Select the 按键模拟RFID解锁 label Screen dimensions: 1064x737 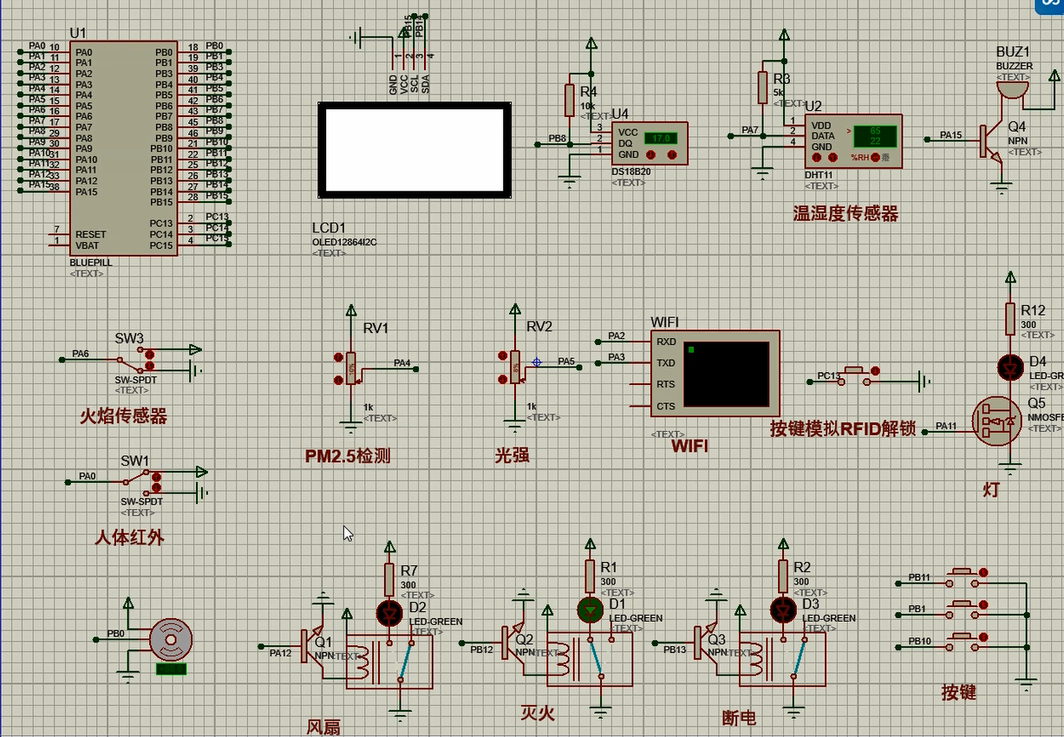tap(843, 428)
